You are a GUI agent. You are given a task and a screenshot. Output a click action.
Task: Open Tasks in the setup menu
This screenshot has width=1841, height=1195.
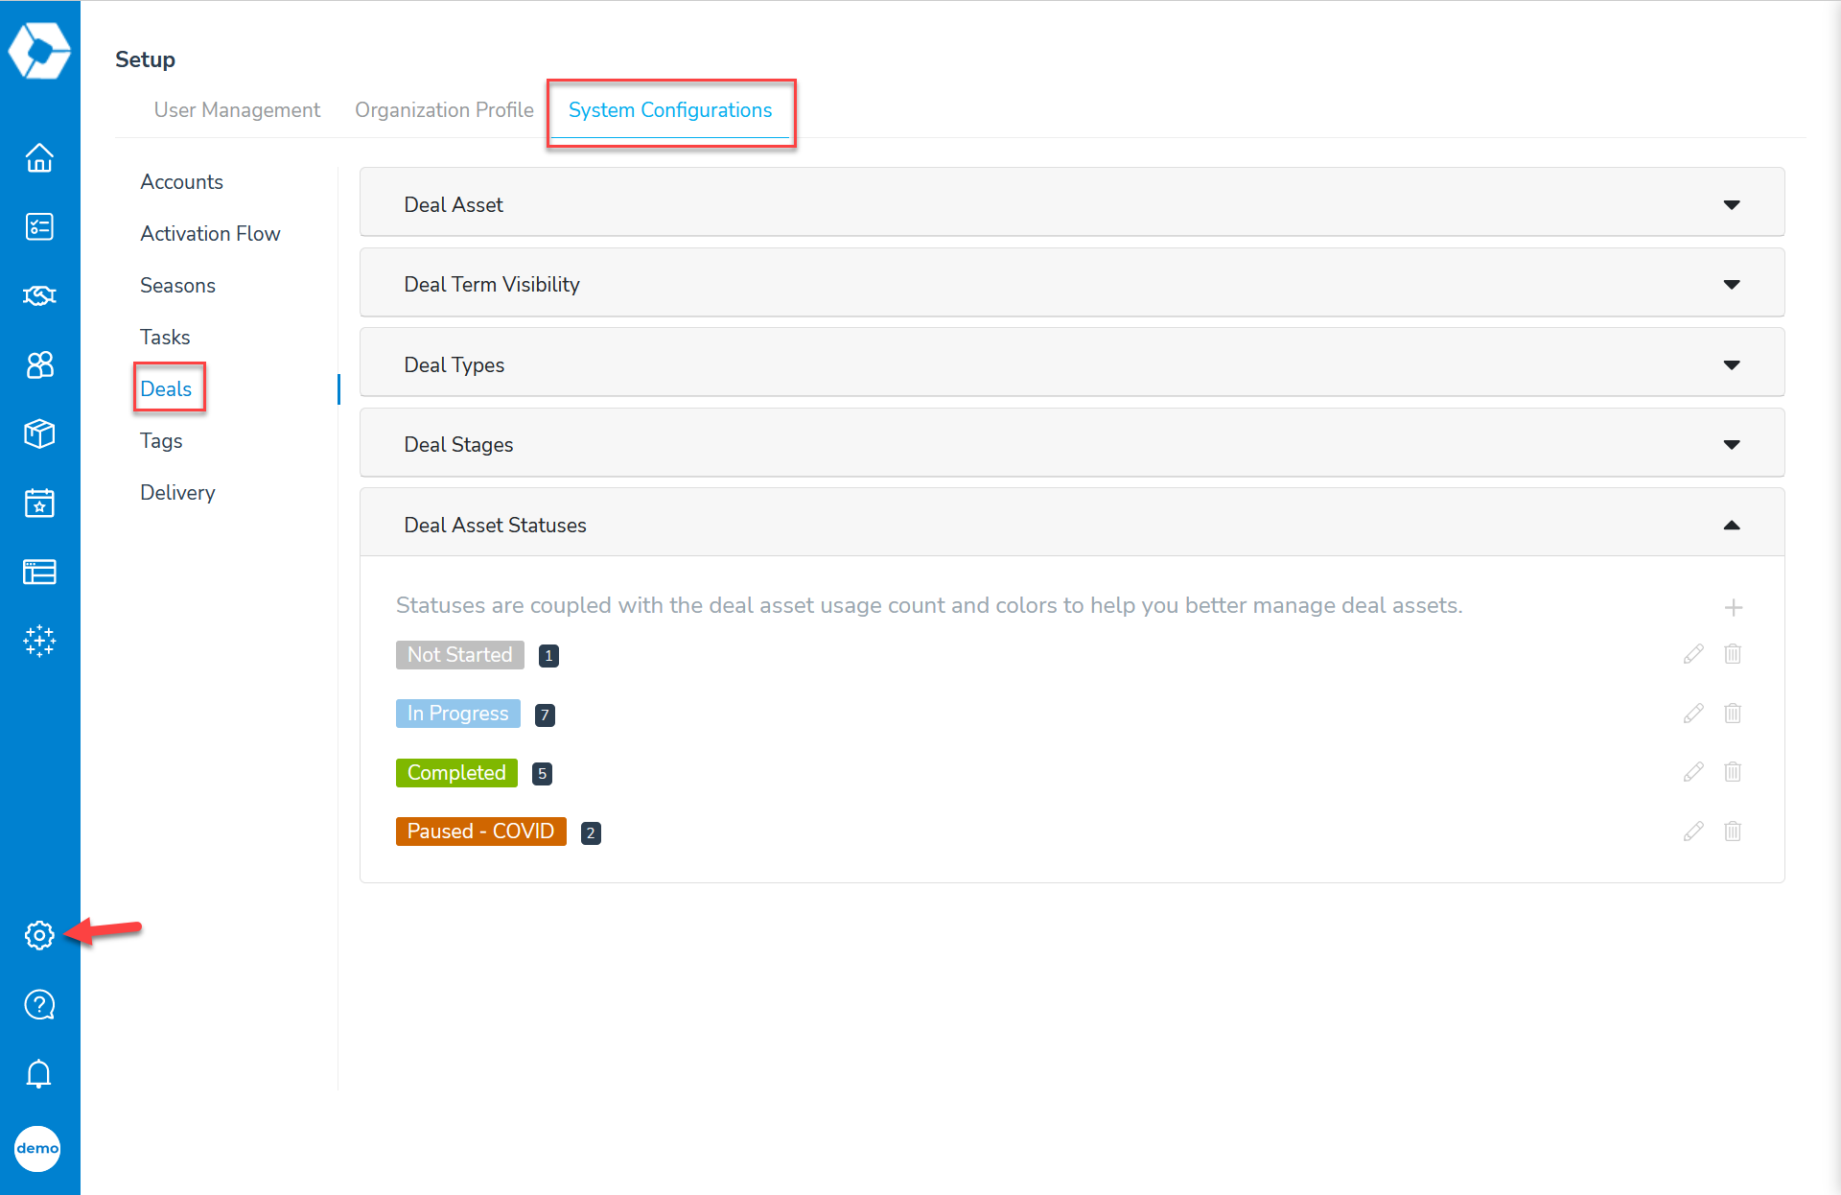[165, 338]
